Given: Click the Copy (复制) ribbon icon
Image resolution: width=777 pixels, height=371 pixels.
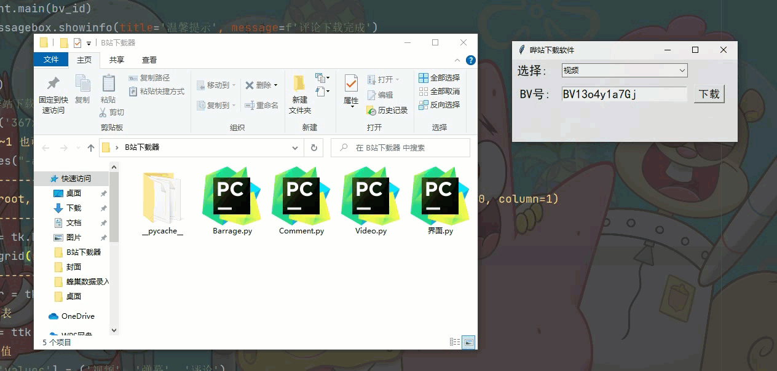Looking at the screenshot, I should [82, 89].
